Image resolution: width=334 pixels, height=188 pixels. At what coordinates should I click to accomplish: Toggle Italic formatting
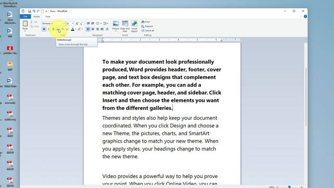[49, 29]
